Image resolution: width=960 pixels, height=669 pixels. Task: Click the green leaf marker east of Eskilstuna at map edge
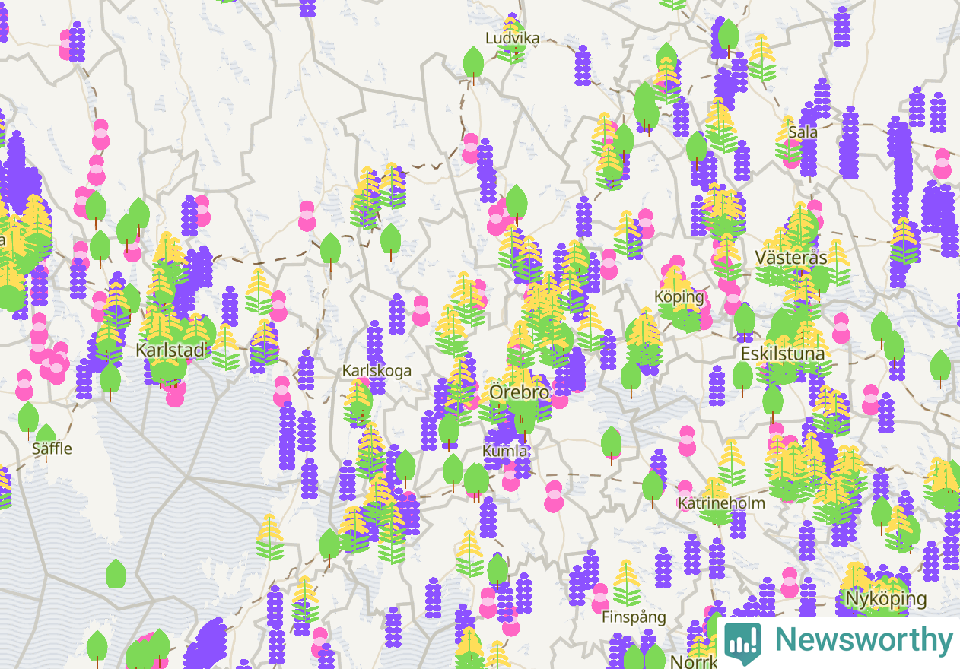coord(940,369)
